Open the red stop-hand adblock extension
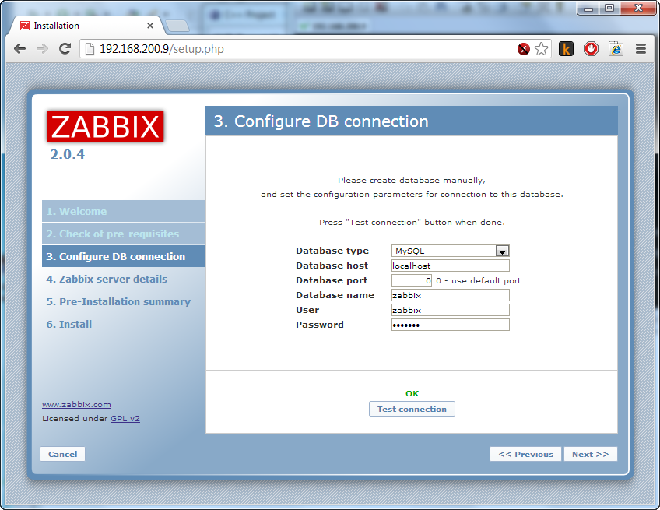The height and width of the screenshot is (510, 660). click(591, 49)
